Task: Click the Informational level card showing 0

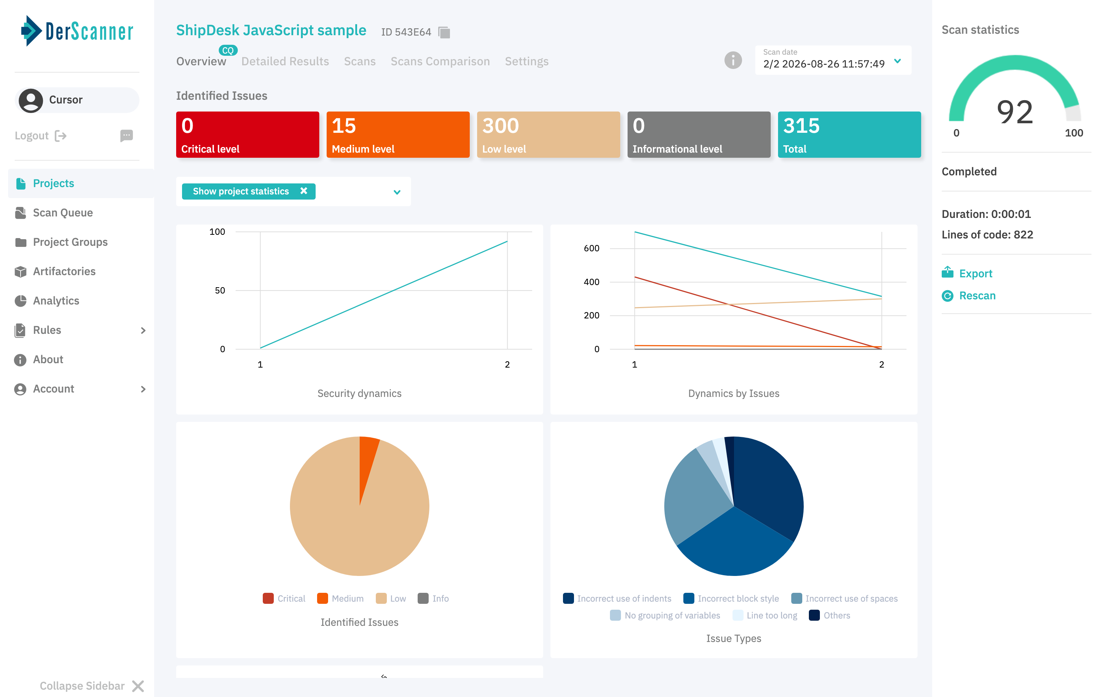Action: (x=699, y=134)
